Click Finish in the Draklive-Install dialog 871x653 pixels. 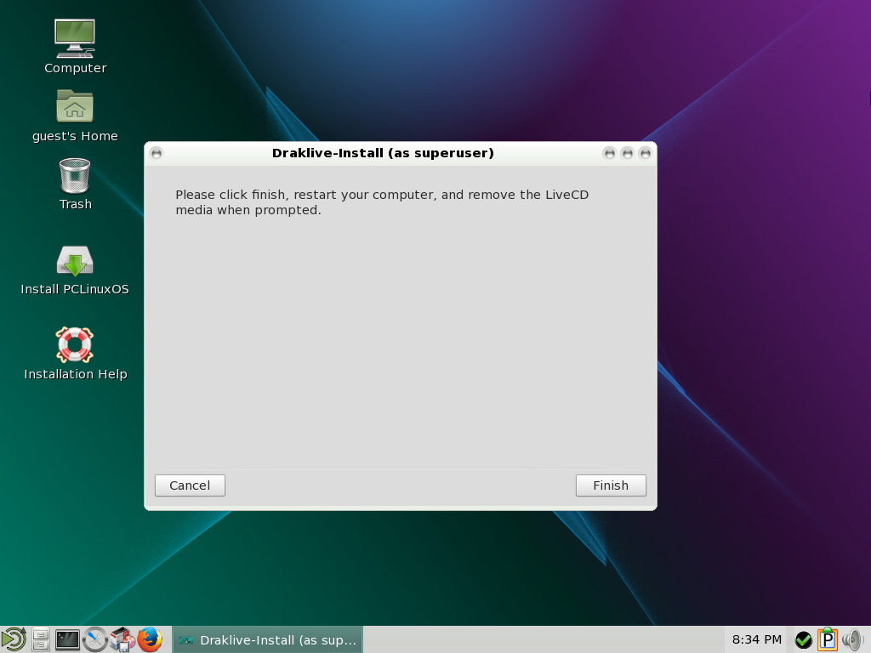click(x=611, y=485)
